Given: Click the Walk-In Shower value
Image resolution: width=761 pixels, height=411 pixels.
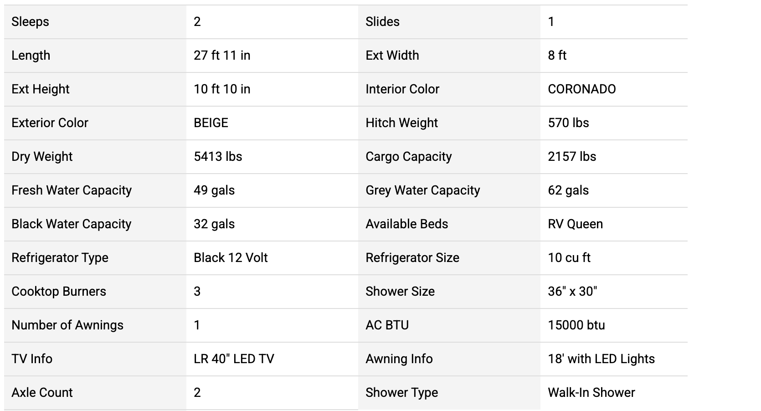Looking at the screenshot, I should tap(591, 393).
